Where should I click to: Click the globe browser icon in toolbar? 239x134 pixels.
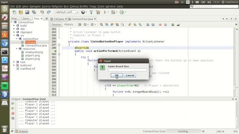(x=83, y=12)
